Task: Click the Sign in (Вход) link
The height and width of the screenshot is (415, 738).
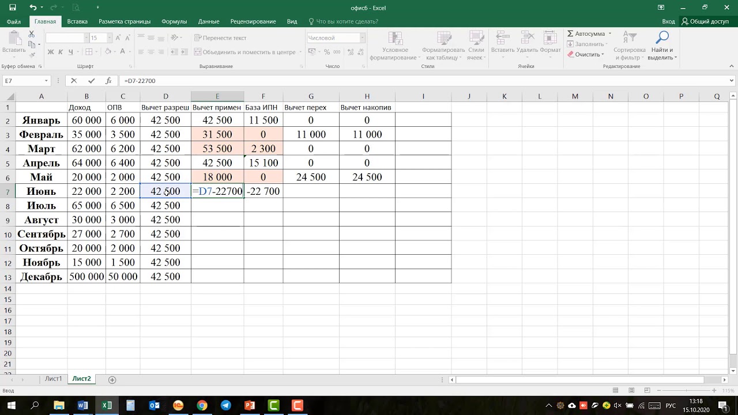Action: point(668,21)
